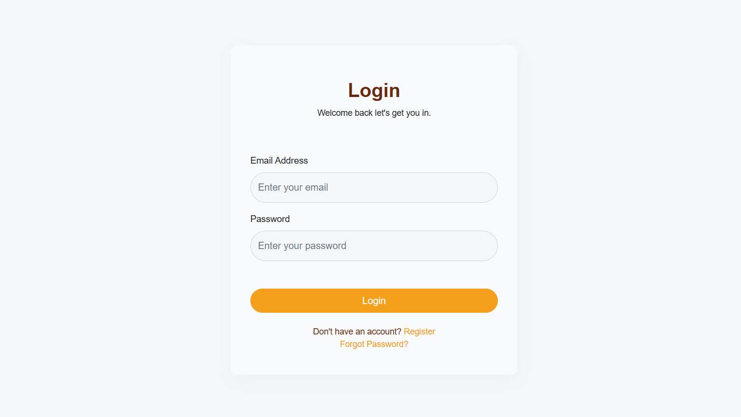
Task: Submit the form with the Login button
Action: click(374, 301)
